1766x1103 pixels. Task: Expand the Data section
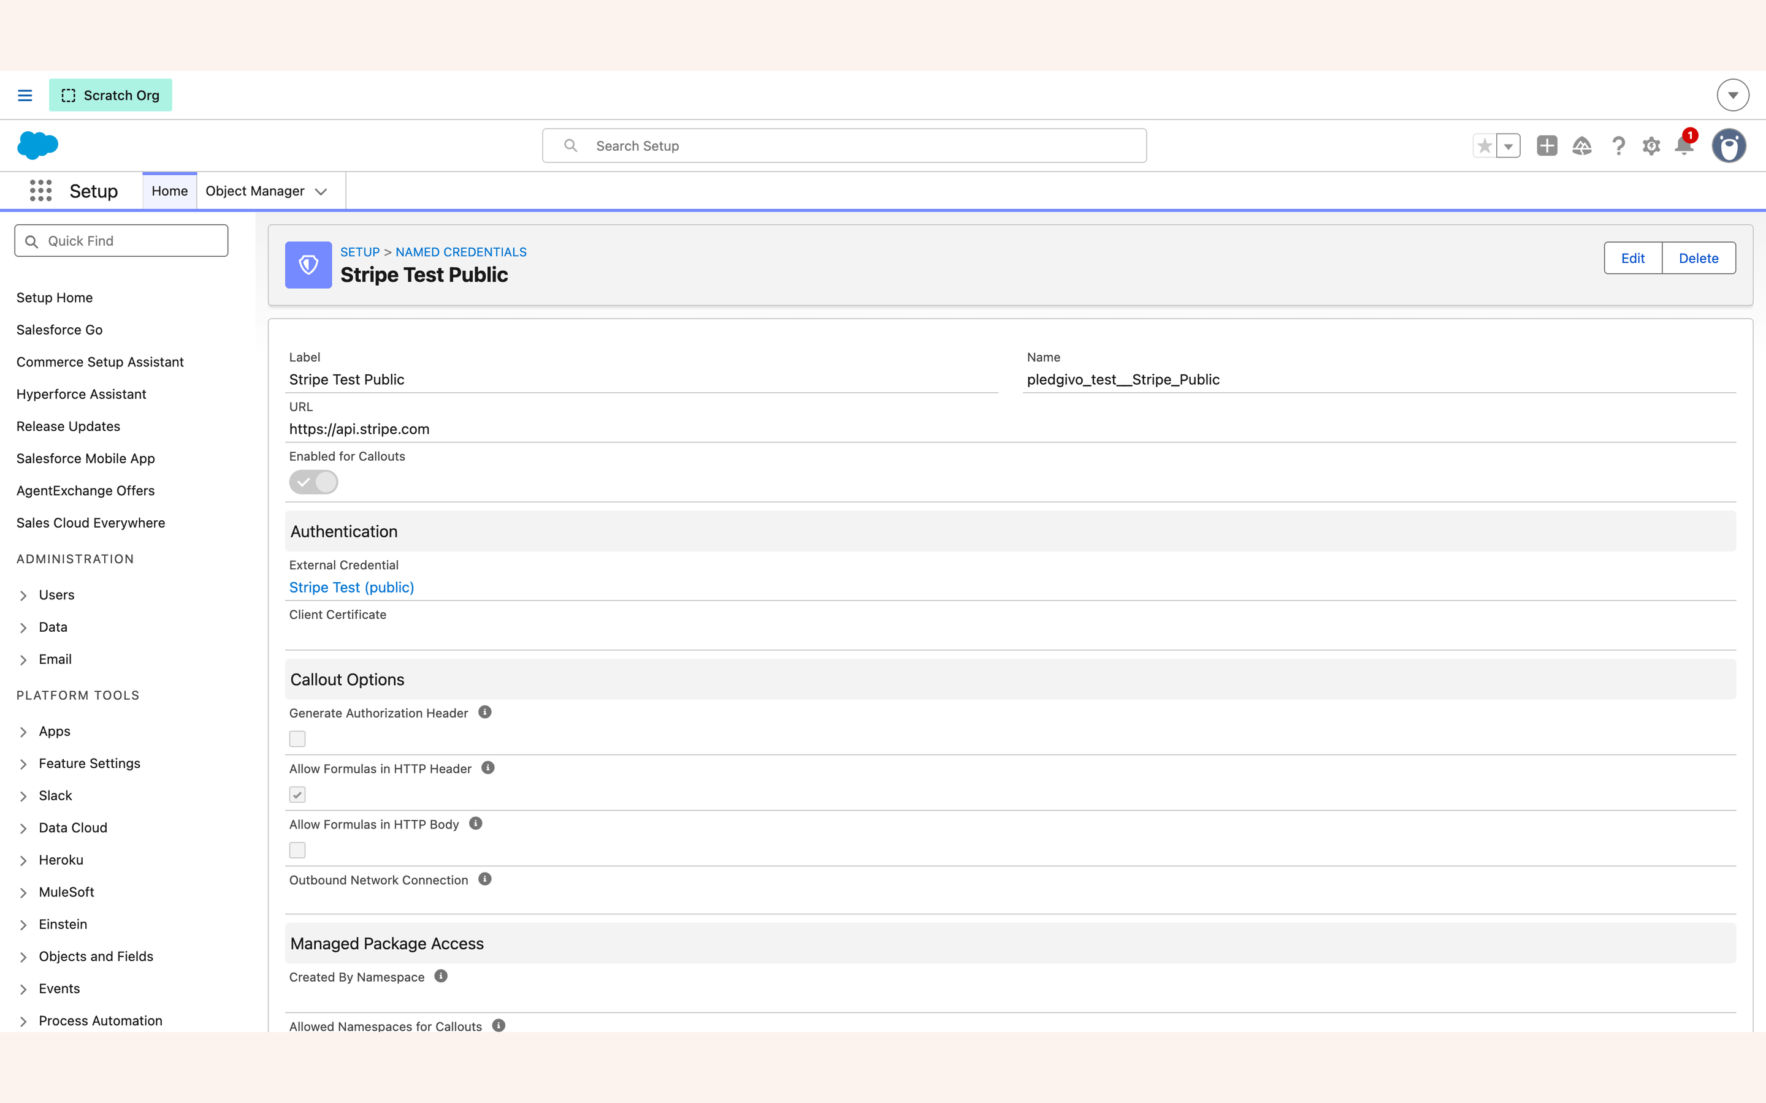click(x=23, y=627)
